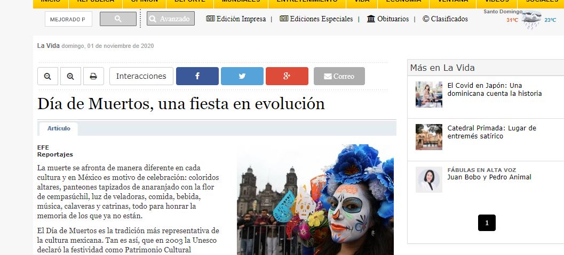This screenshot has height=255, width=564.
Task: Select the Artículo tab
Action: 59,128
